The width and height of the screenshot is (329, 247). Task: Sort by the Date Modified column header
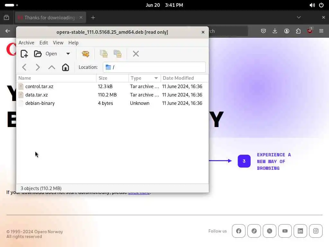pyautogui.click(x=185, y=78)
